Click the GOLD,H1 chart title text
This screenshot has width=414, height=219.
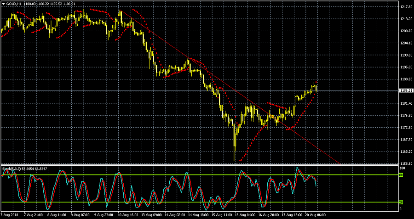click(14, 4)
